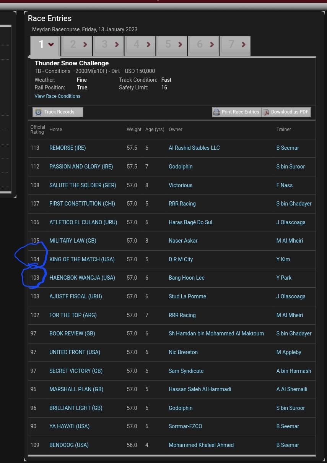The image size is (327, 463).
Task: Click the clock icon on Track Records
Action: click(38, 112)
